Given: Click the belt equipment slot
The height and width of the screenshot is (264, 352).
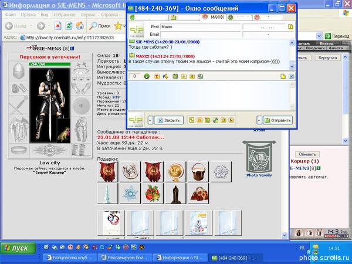Looking at the screenshot, I should click(19, 150).
